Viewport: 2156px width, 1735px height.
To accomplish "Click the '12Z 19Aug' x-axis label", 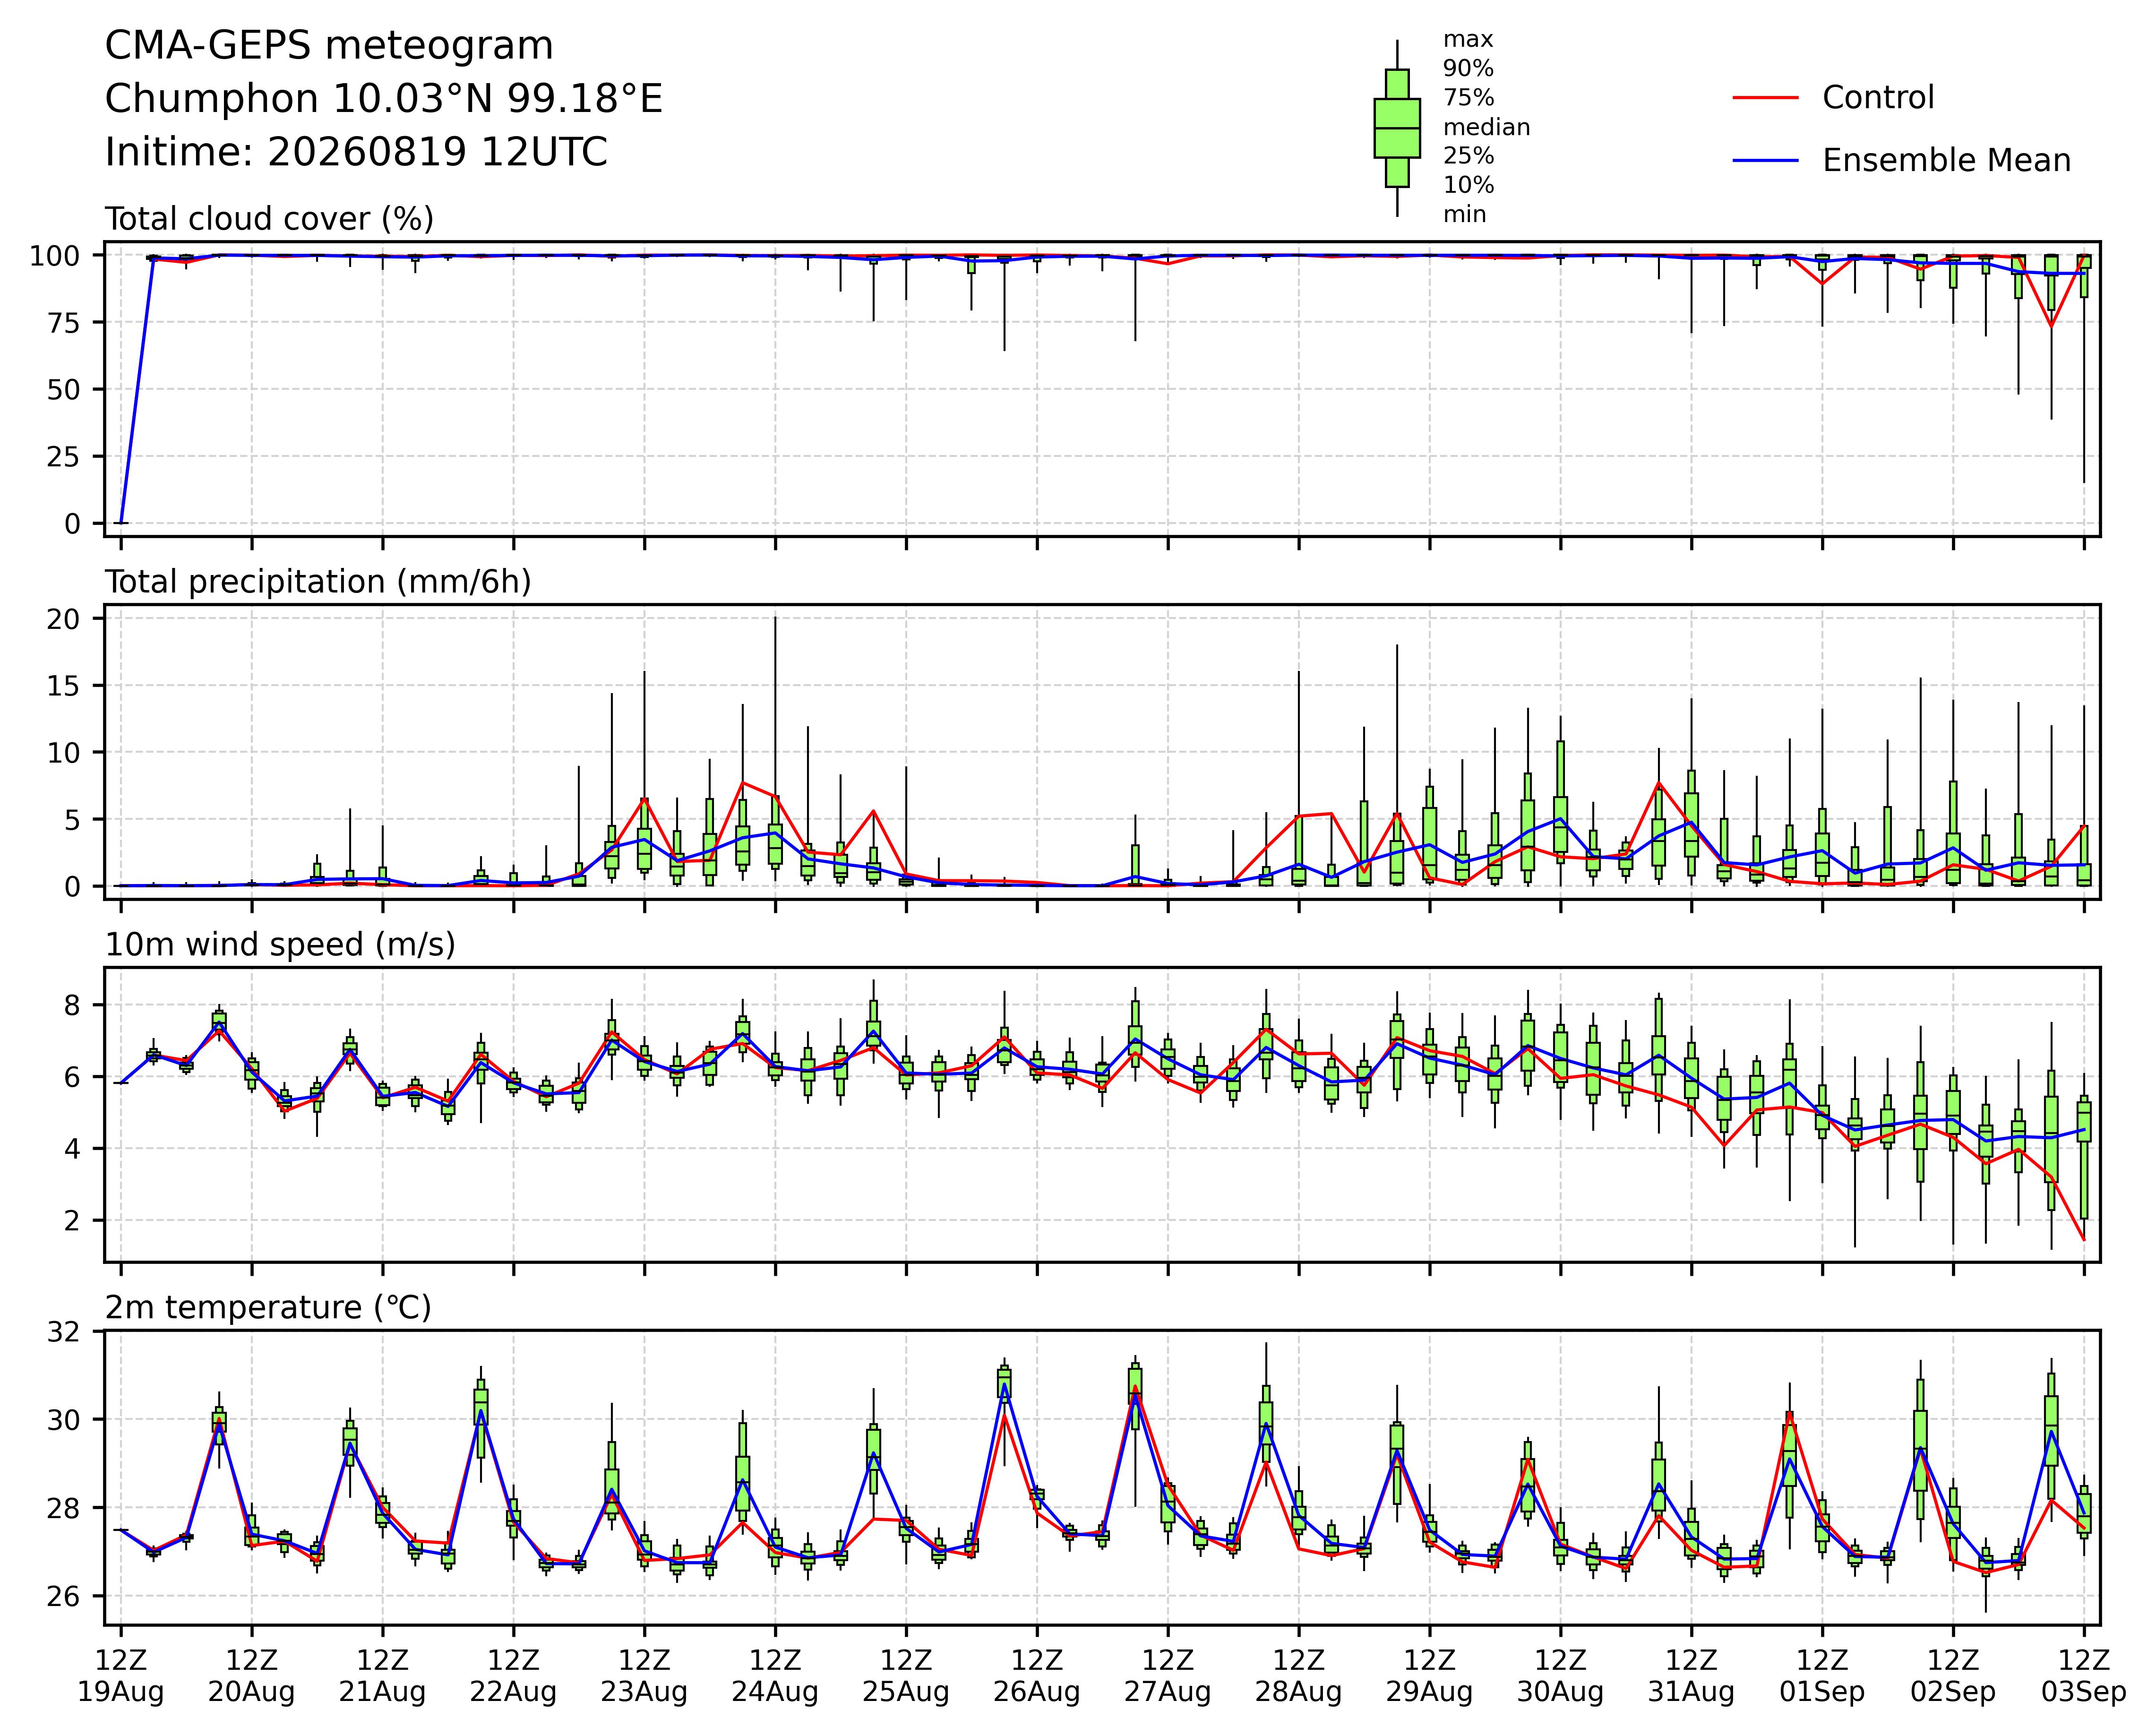I will 121,1675.
